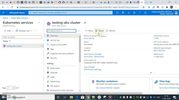This screenshot has height=100, width=179.
Task: Open Microsoft Store from the taskbar
Action: [x=83, y=97]
